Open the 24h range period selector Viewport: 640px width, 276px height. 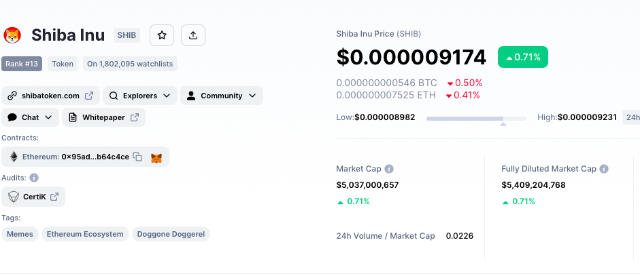pyautogui.click(x=631, y=117)
